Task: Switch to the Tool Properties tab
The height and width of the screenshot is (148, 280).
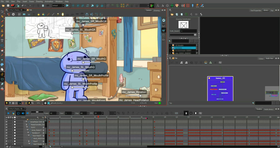Action: [x=256, y=11]
